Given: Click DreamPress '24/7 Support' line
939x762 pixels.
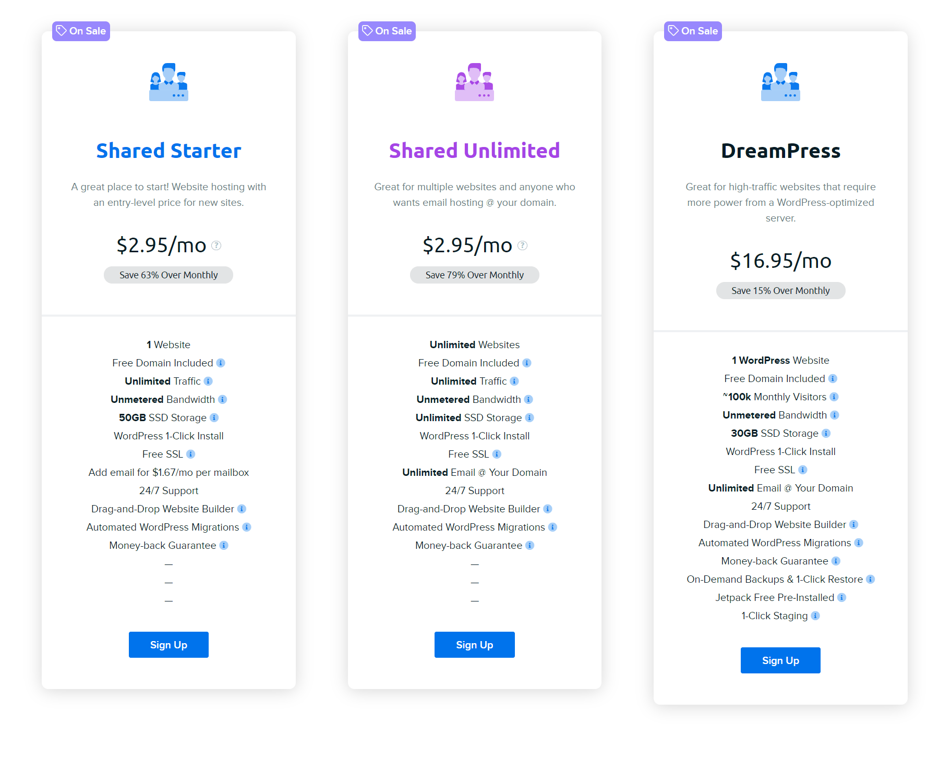Looking at the screenshot, I should [780, 506].
